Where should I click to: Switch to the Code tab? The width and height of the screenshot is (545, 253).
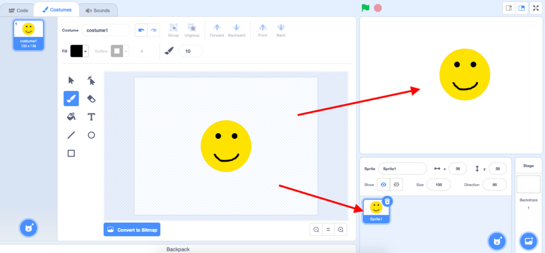[18, 10]
